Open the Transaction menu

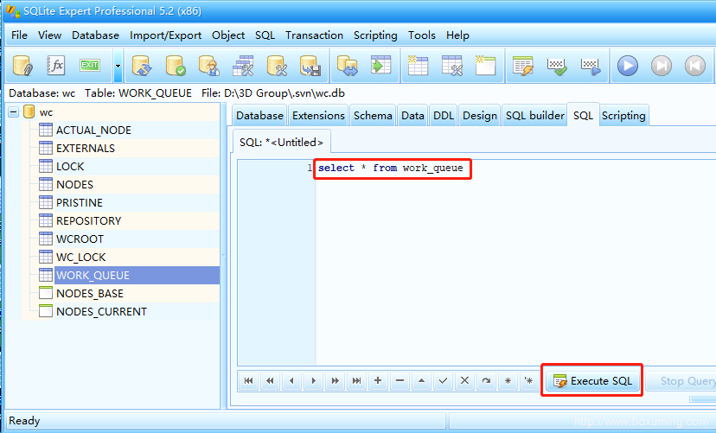point(314,35)
